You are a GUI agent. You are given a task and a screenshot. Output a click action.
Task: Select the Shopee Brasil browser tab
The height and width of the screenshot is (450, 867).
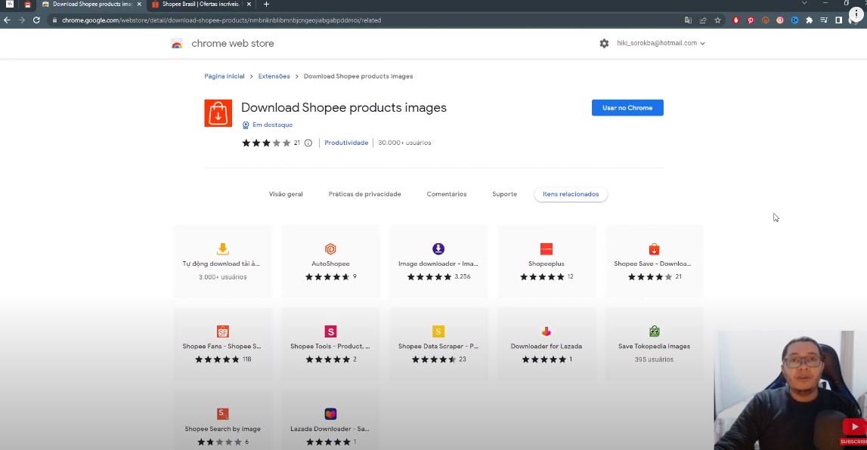coord(199,4)
